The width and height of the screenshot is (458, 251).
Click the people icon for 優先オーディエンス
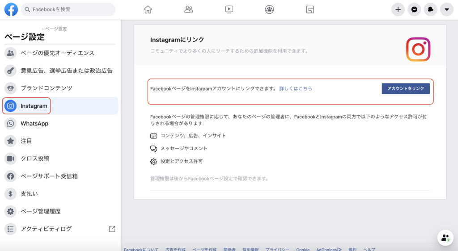pyautogui.click(x=11, y=53)
